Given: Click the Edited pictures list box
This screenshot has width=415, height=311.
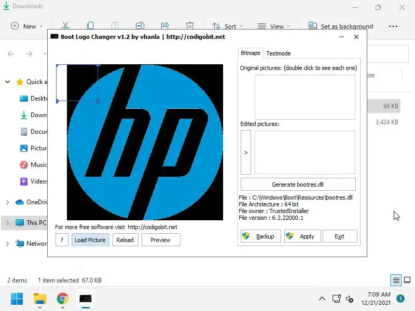Looking at the screenshot, I should click(x=305, y=152).
